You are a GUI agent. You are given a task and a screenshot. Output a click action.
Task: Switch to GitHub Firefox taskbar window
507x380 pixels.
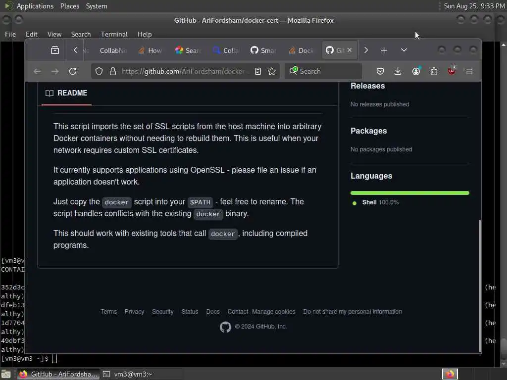pyautogui.click(x=58, y=374)
